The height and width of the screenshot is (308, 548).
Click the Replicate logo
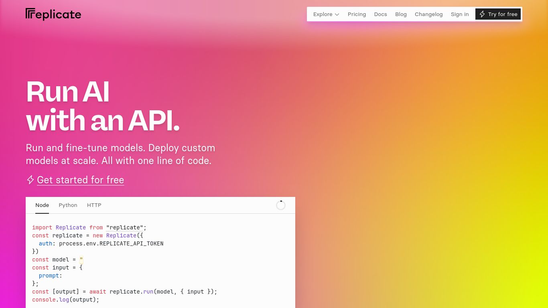point(53,14)
